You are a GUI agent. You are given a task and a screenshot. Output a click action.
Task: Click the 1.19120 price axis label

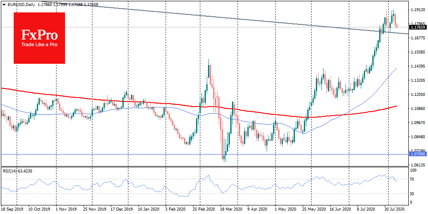point(418,9)
